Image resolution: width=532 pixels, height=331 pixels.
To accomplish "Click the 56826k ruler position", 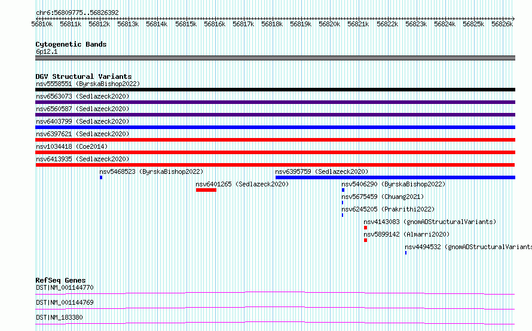I will coord(502,24).
